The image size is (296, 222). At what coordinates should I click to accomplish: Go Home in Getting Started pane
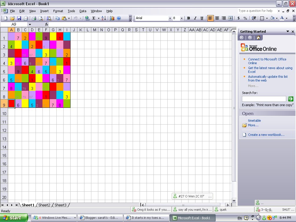click(x=258, y=38)
